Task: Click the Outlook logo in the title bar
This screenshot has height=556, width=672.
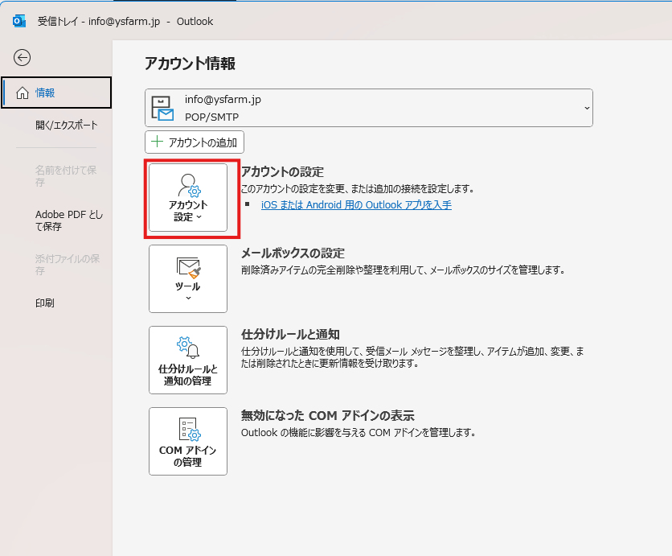Action: pyautogui.click(x=19, y=21)
